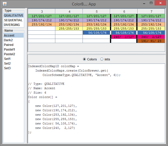Select orange 253/192/134 cell in column 5
The height and width of the screenshot is (146, 168).
click(x=96, y=24)
